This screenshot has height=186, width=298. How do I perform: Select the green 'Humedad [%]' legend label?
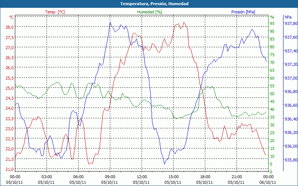pyautogui.click(x=150, y=12)
